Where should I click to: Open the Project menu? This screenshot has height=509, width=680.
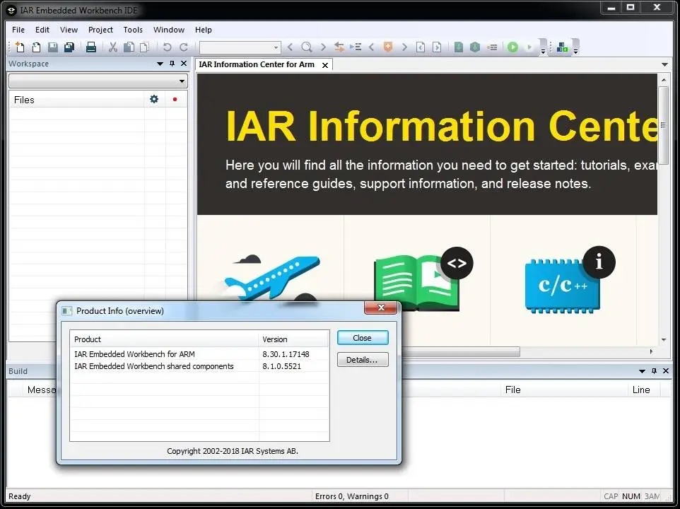tap(100, 30)
